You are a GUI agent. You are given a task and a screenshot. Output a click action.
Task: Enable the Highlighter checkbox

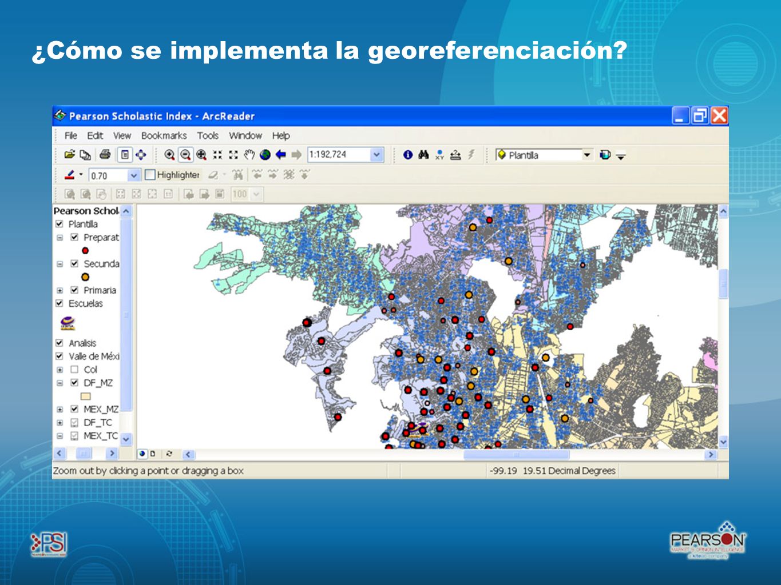150,175
